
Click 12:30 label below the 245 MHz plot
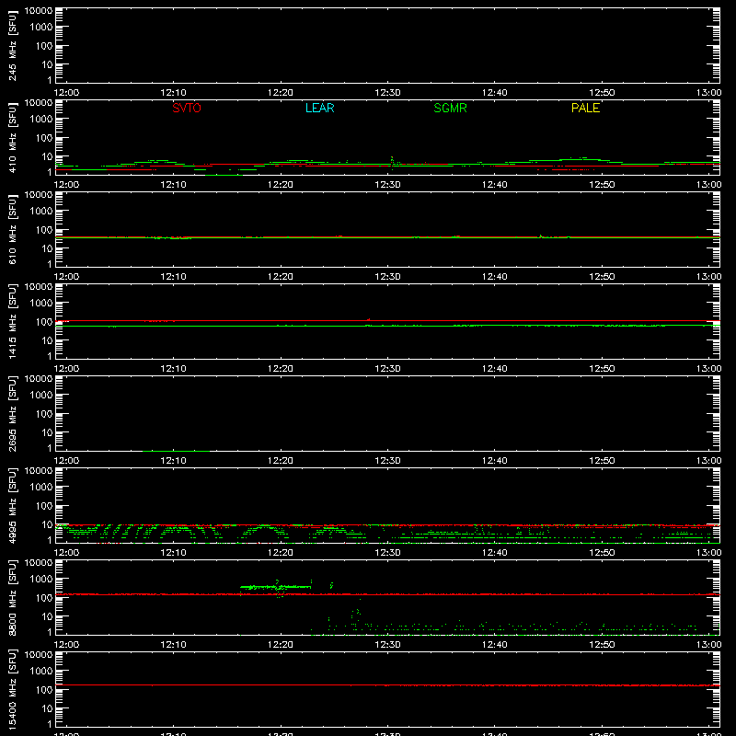(387, 93)
